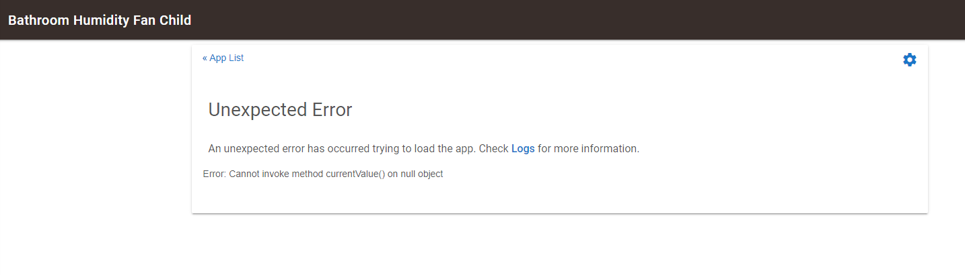Click the word 'Error:' prefix in detail line
Screen dimensions: 965x275
(214, 174)
